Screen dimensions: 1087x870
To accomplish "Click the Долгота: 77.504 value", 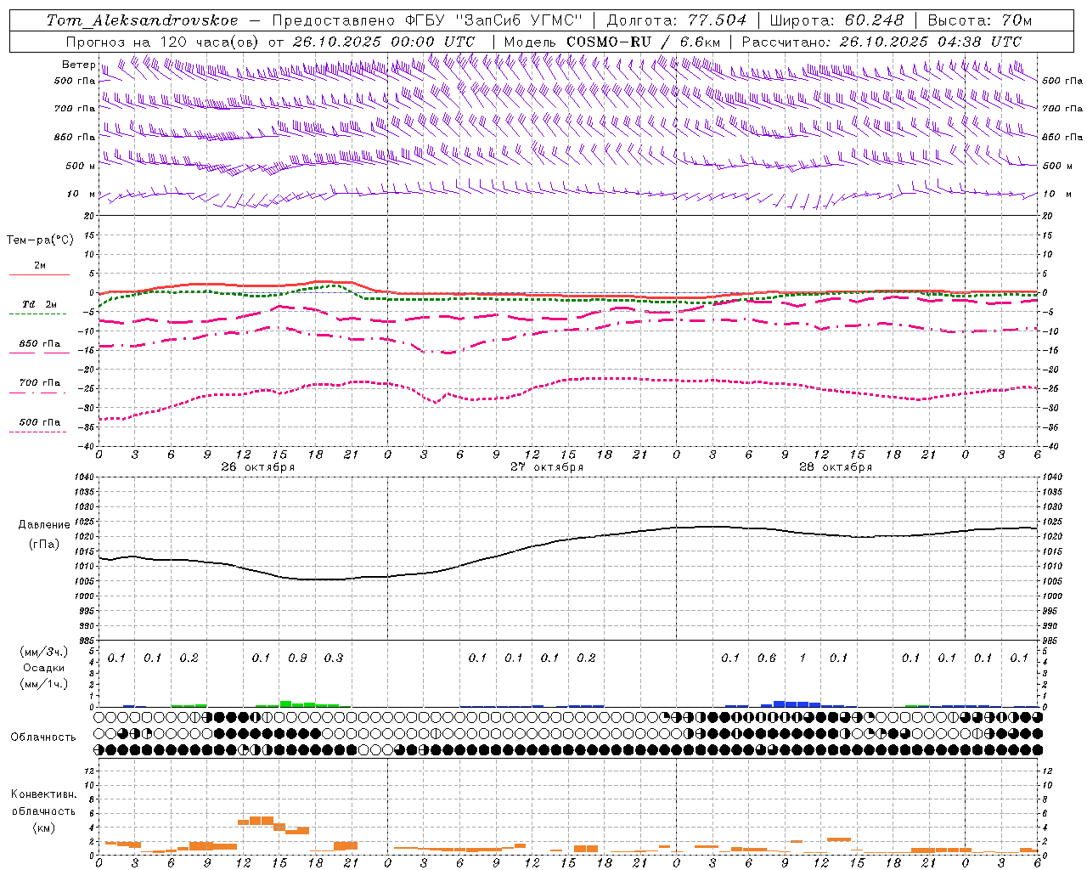I will [x=677, y=20].
